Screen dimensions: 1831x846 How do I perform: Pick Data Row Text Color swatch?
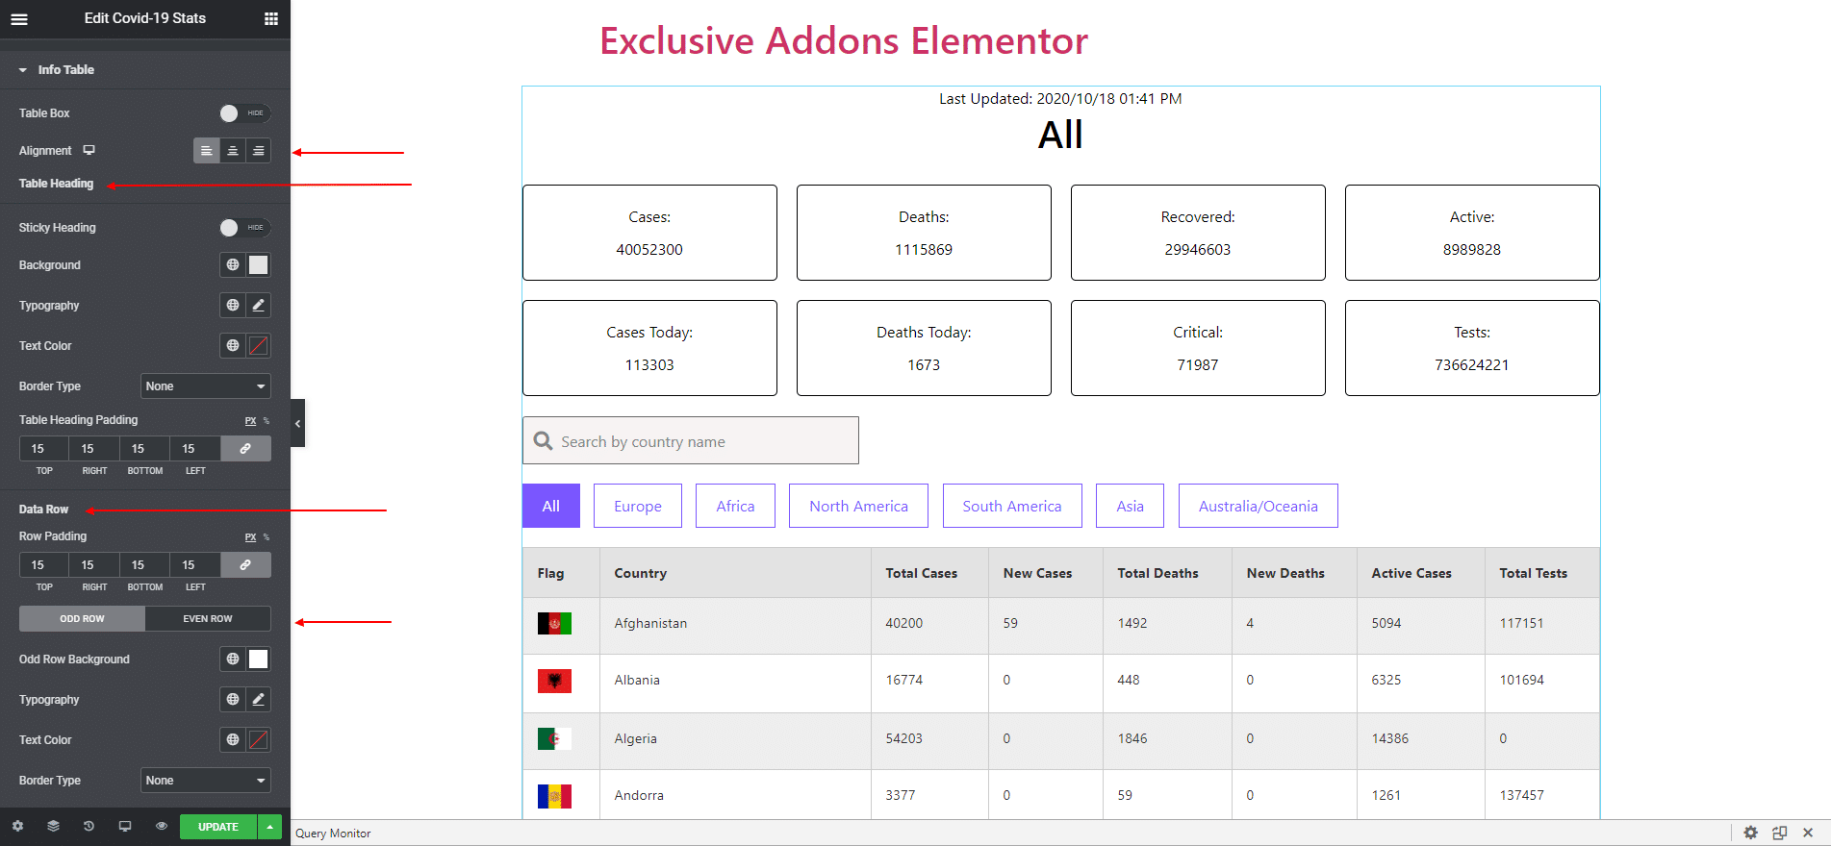point(259,739)
